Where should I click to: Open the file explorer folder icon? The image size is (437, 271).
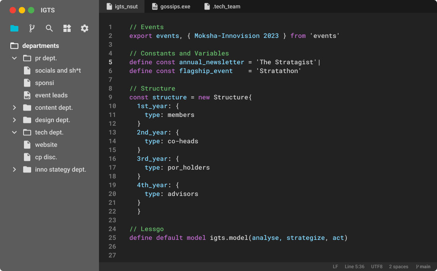point(14,28)
